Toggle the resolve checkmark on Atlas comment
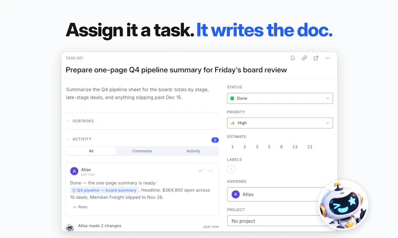398x238 pixels. pos(200,171)
